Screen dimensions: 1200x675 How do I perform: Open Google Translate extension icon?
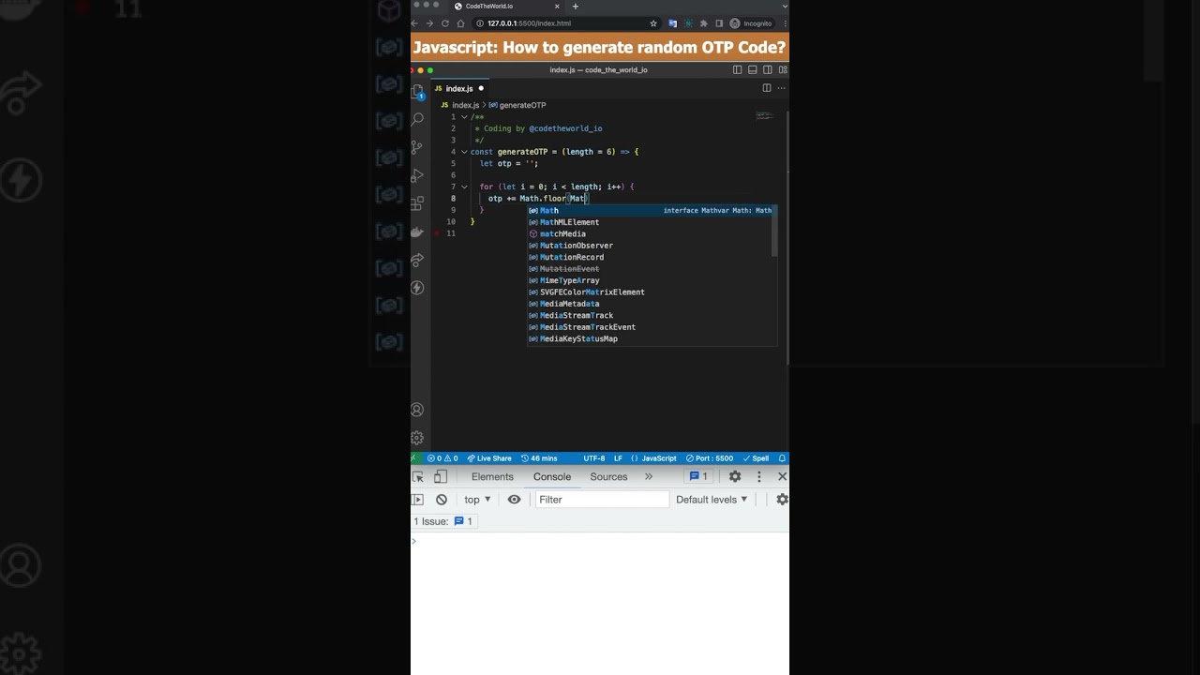[x=672, y=23]
